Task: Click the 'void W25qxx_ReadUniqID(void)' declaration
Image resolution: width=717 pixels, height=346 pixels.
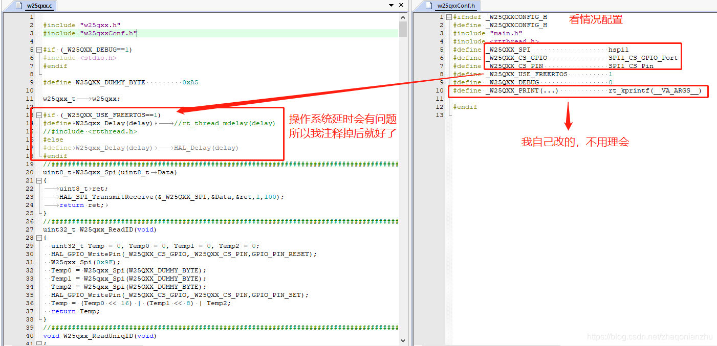Action: [x=100, y=336]
